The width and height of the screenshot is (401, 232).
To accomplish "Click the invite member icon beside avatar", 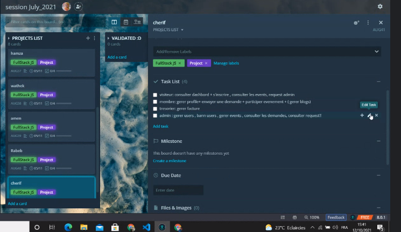I will (79, 6).
